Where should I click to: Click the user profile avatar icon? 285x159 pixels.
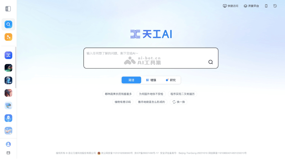(x=8, y=144)
